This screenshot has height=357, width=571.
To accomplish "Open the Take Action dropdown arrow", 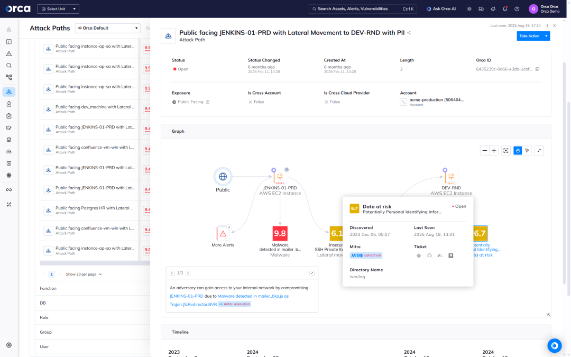I will (546, 36).
